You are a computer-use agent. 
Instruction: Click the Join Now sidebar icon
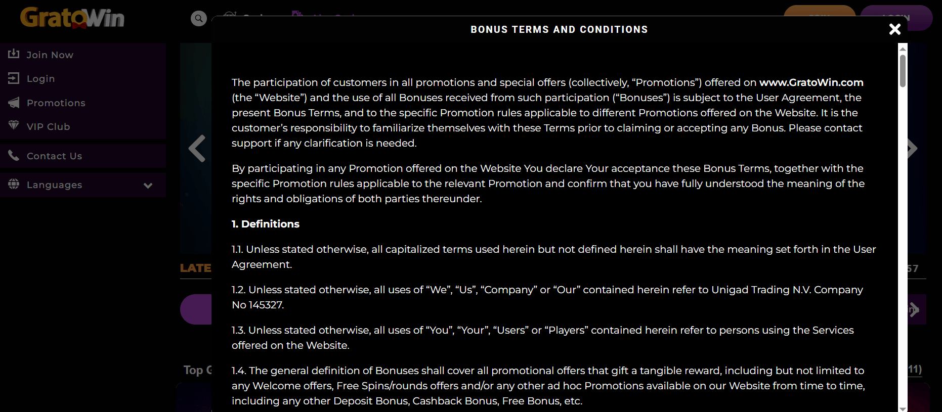click(14, 54)
